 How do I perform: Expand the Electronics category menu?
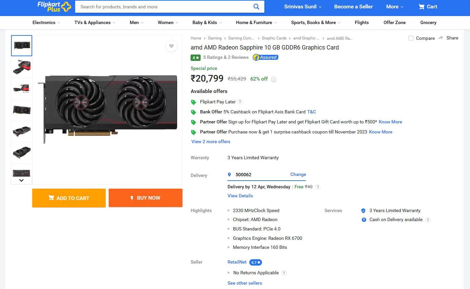(x=46, y=22)
